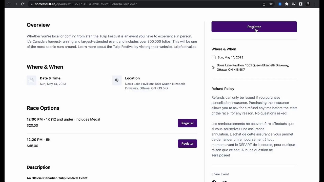Screen dimensions: 324x182
Task: Open the Extensions puzzle piece icon
Action: pyautogui.click(x=287, y=4)
